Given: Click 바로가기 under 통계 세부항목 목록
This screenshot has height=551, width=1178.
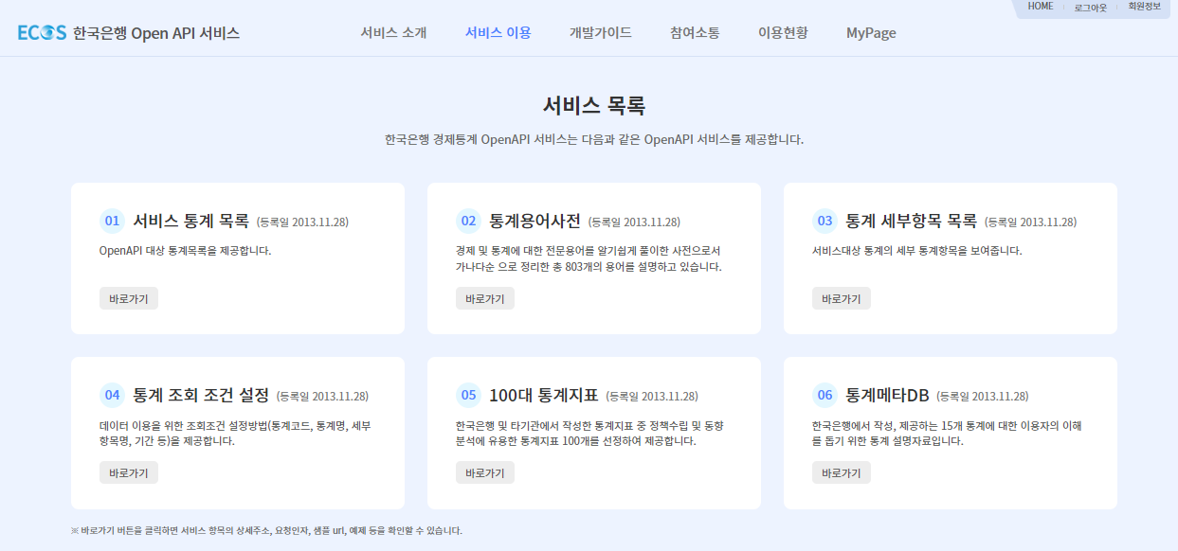Looking at the screenshot, I should point(842,298).
